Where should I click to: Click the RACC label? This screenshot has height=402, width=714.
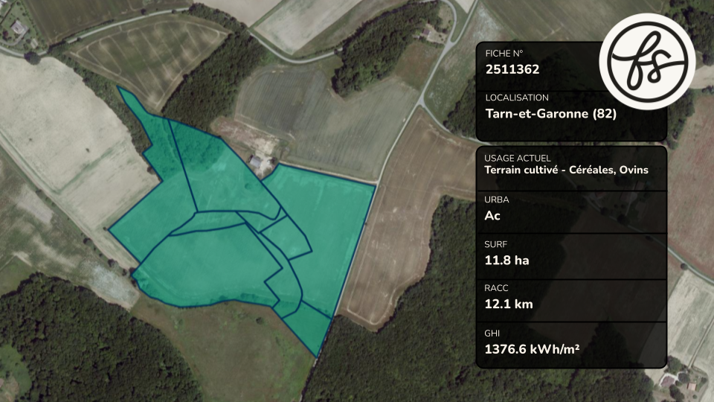click(x=496, y=288)
